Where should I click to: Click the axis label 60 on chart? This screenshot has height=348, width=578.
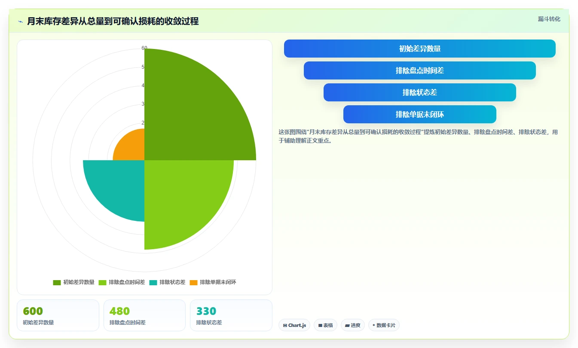pyautogui.click(x=144, y=48)
